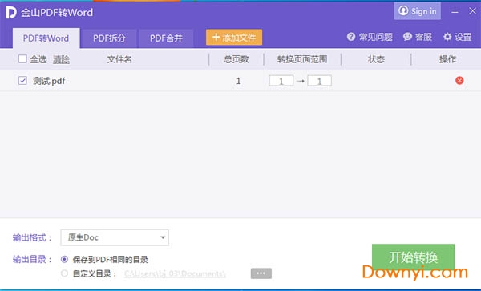Click 文件名 column header
This screenshot has width=481, height=291.
point(119,59)
